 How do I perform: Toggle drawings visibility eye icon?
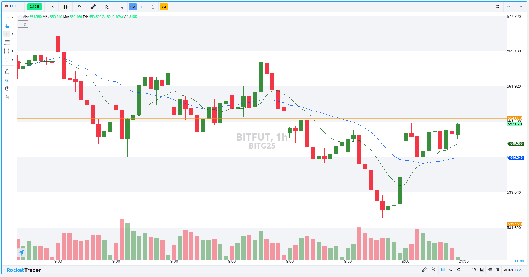7,80
